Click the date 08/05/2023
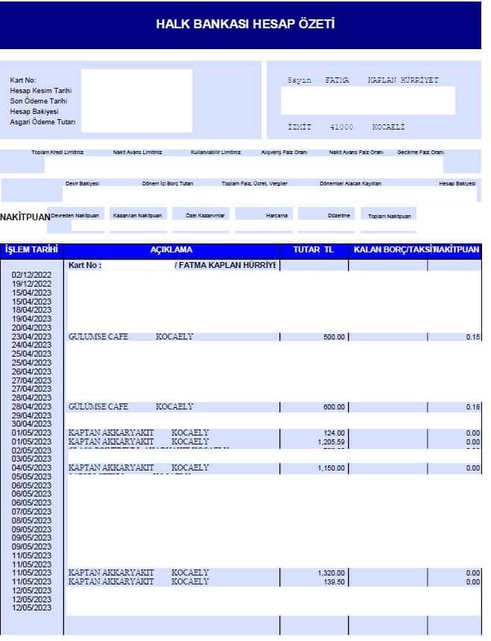491x641 pixels. click(31, 520)
